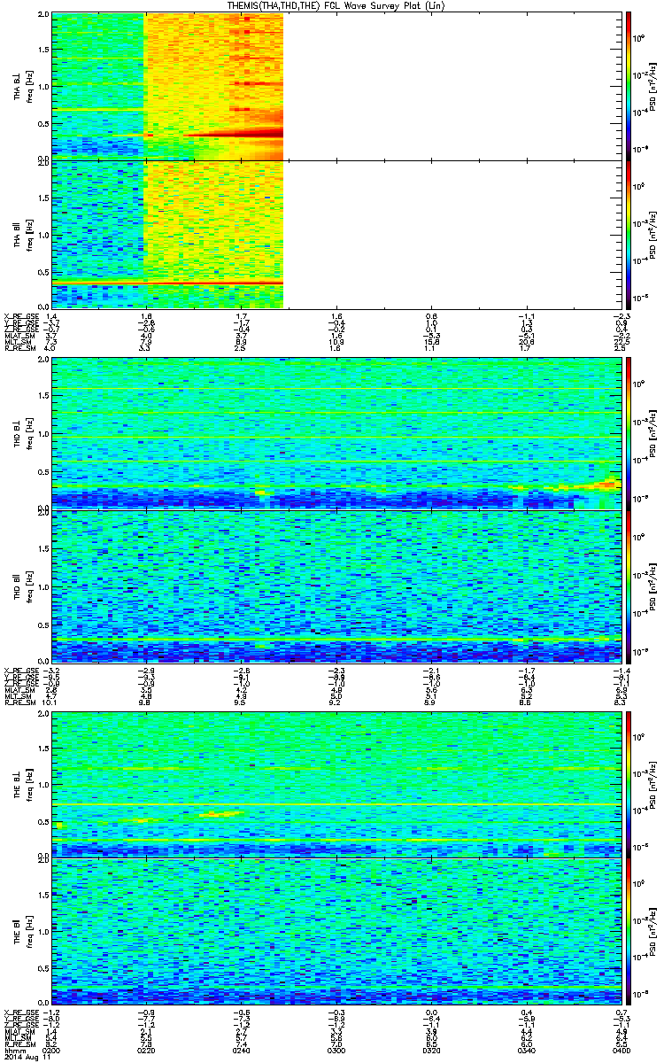Click the 1.0 frequency tick of THD BII
The height and width of the screenshot is (1063, 664).
point(42,586)
